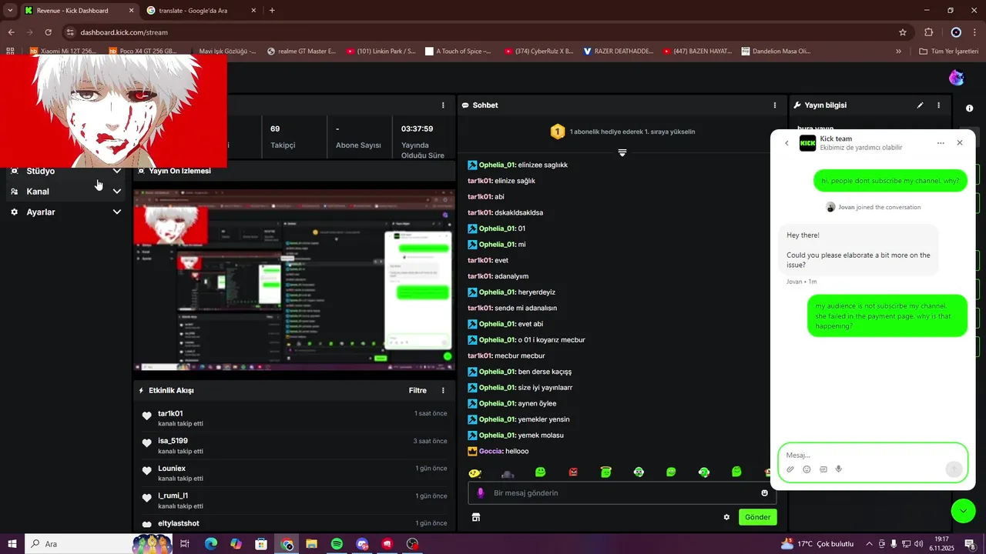Screen dimensions: 986x554
Task: Click the 69 Takipçi stat
Action: tap(283, 137)
